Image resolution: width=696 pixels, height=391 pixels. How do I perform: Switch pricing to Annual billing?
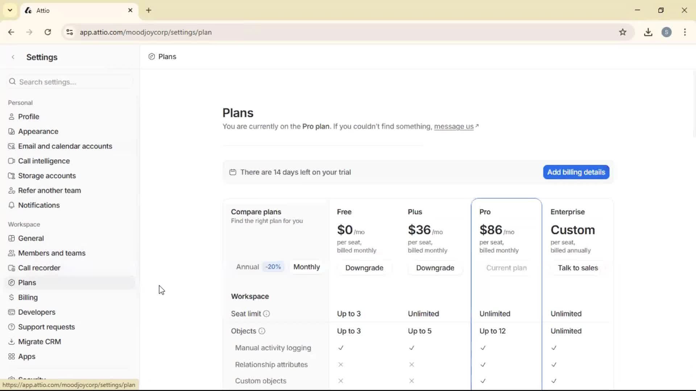point(248,267)
